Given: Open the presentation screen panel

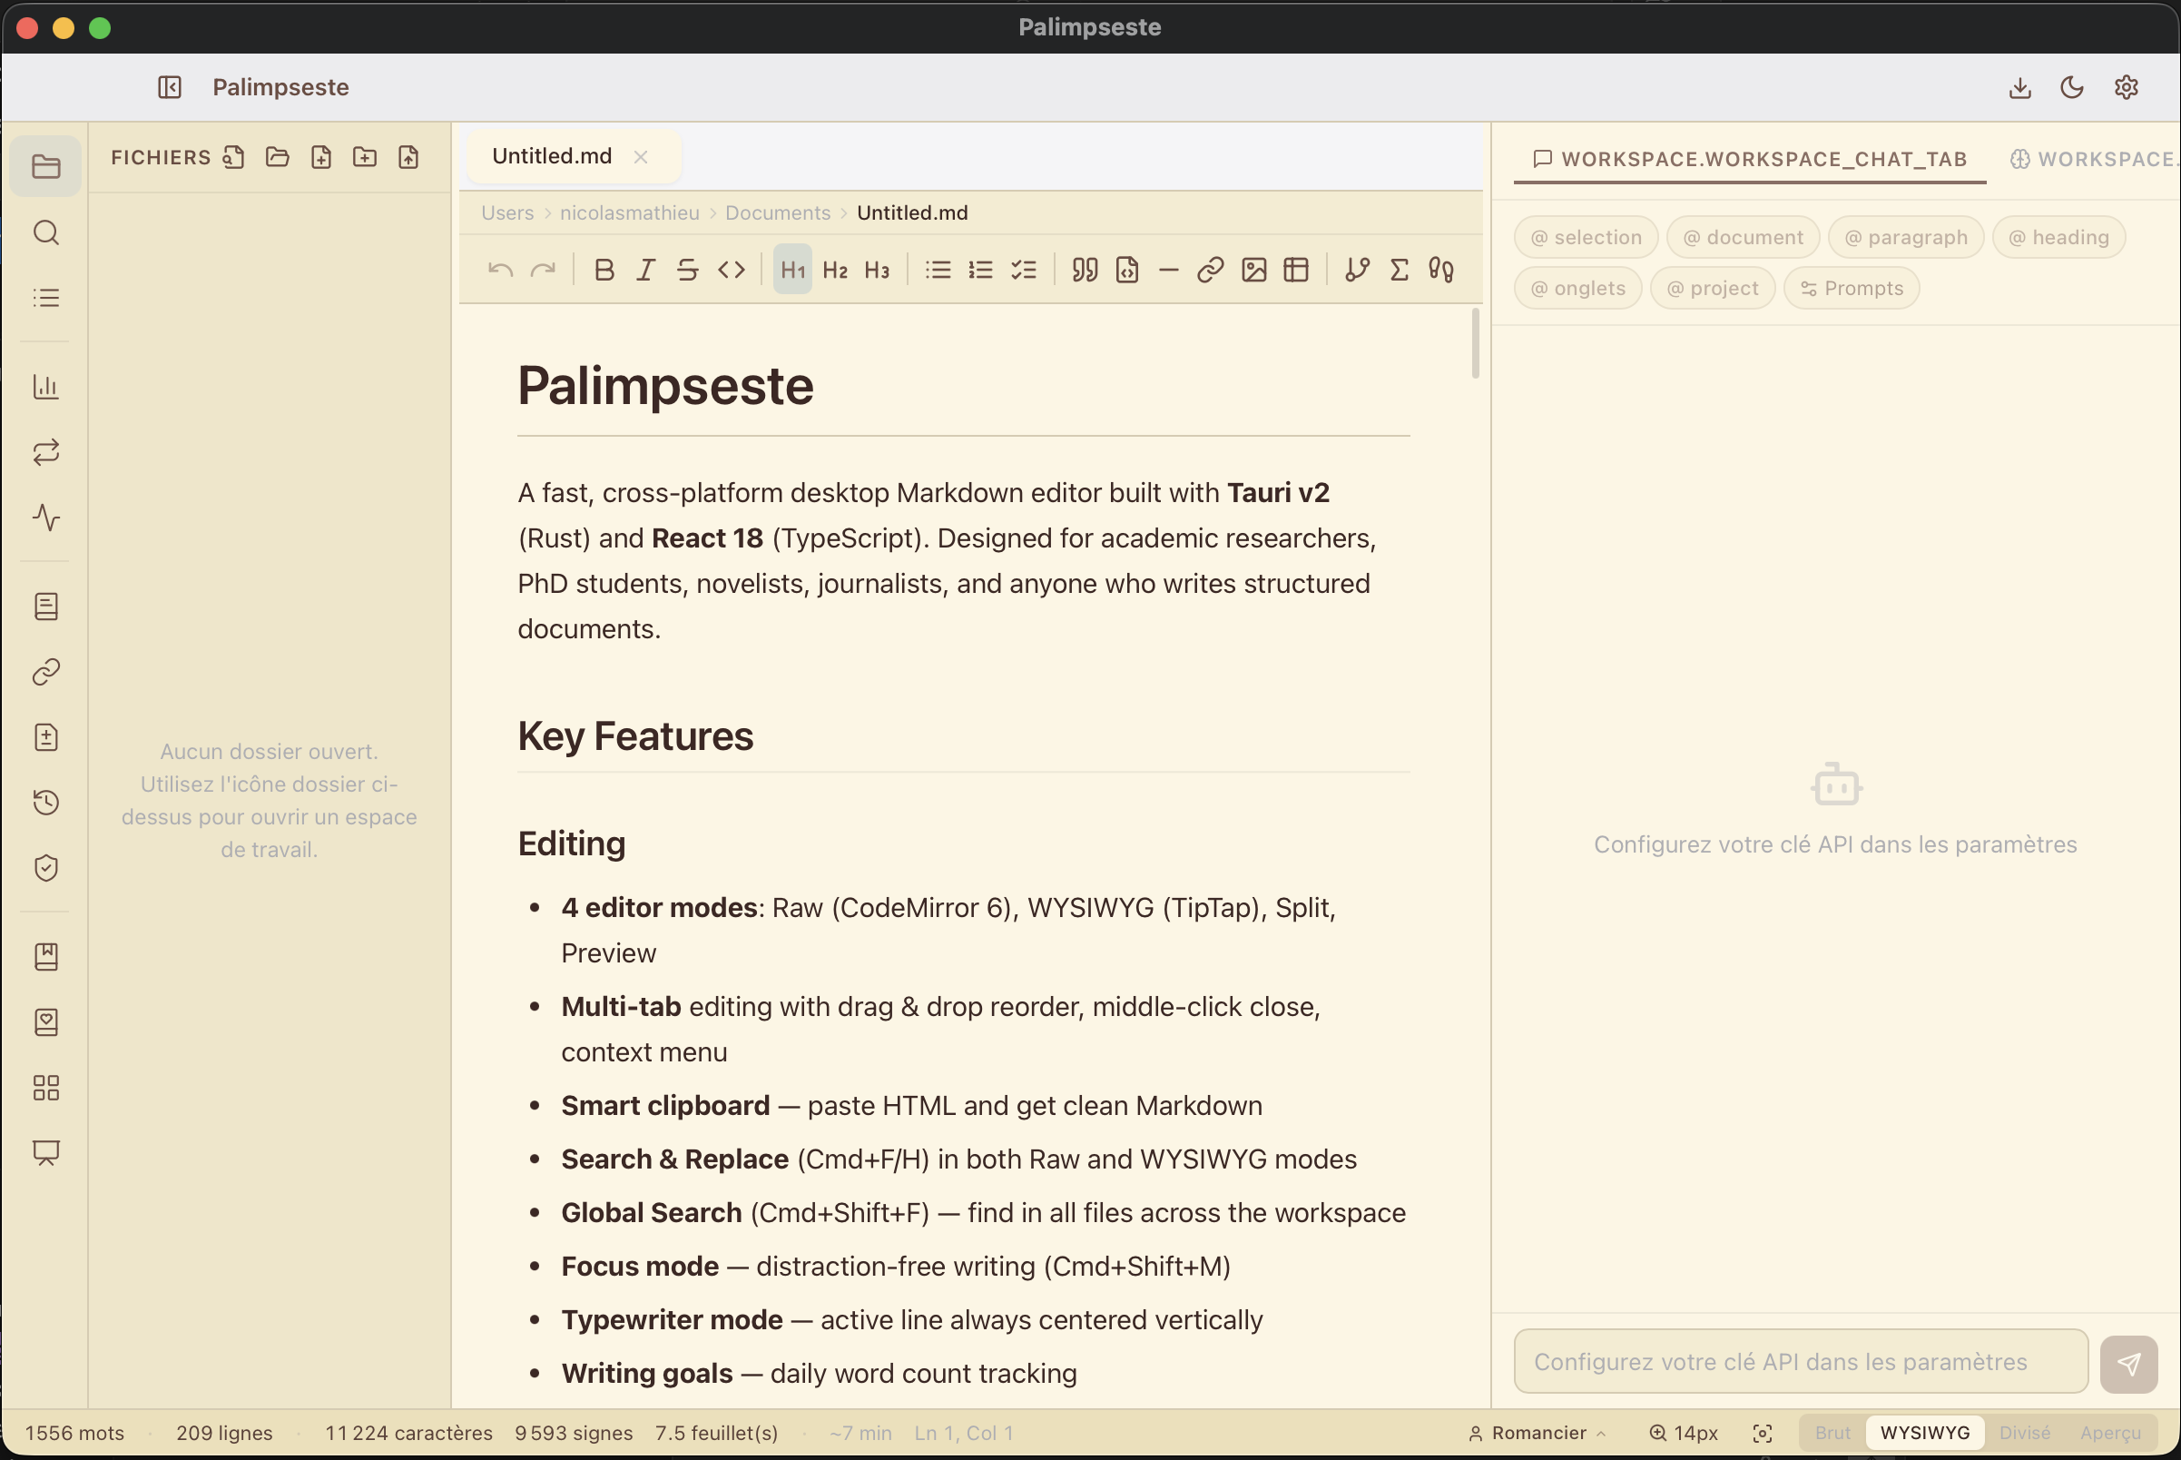Looking at the screenshot, I should 45,1153.
